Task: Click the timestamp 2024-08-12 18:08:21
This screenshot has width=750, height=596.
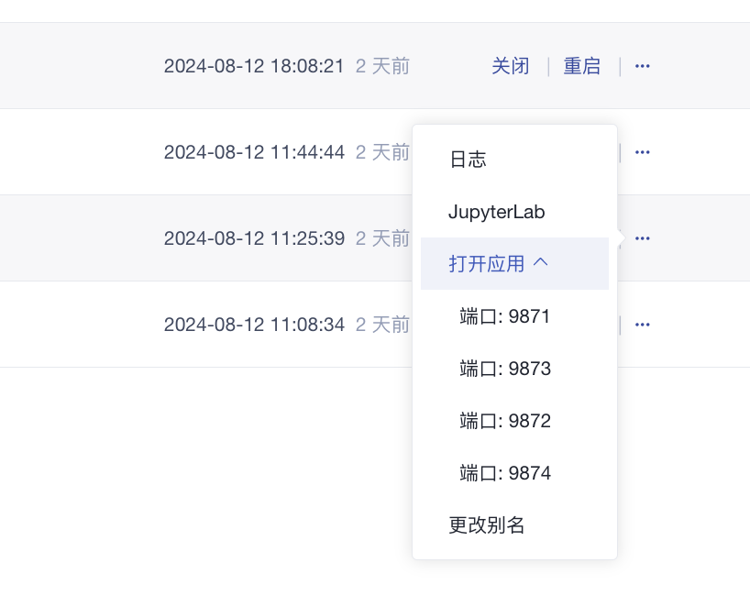Action: tap(254, 66)
